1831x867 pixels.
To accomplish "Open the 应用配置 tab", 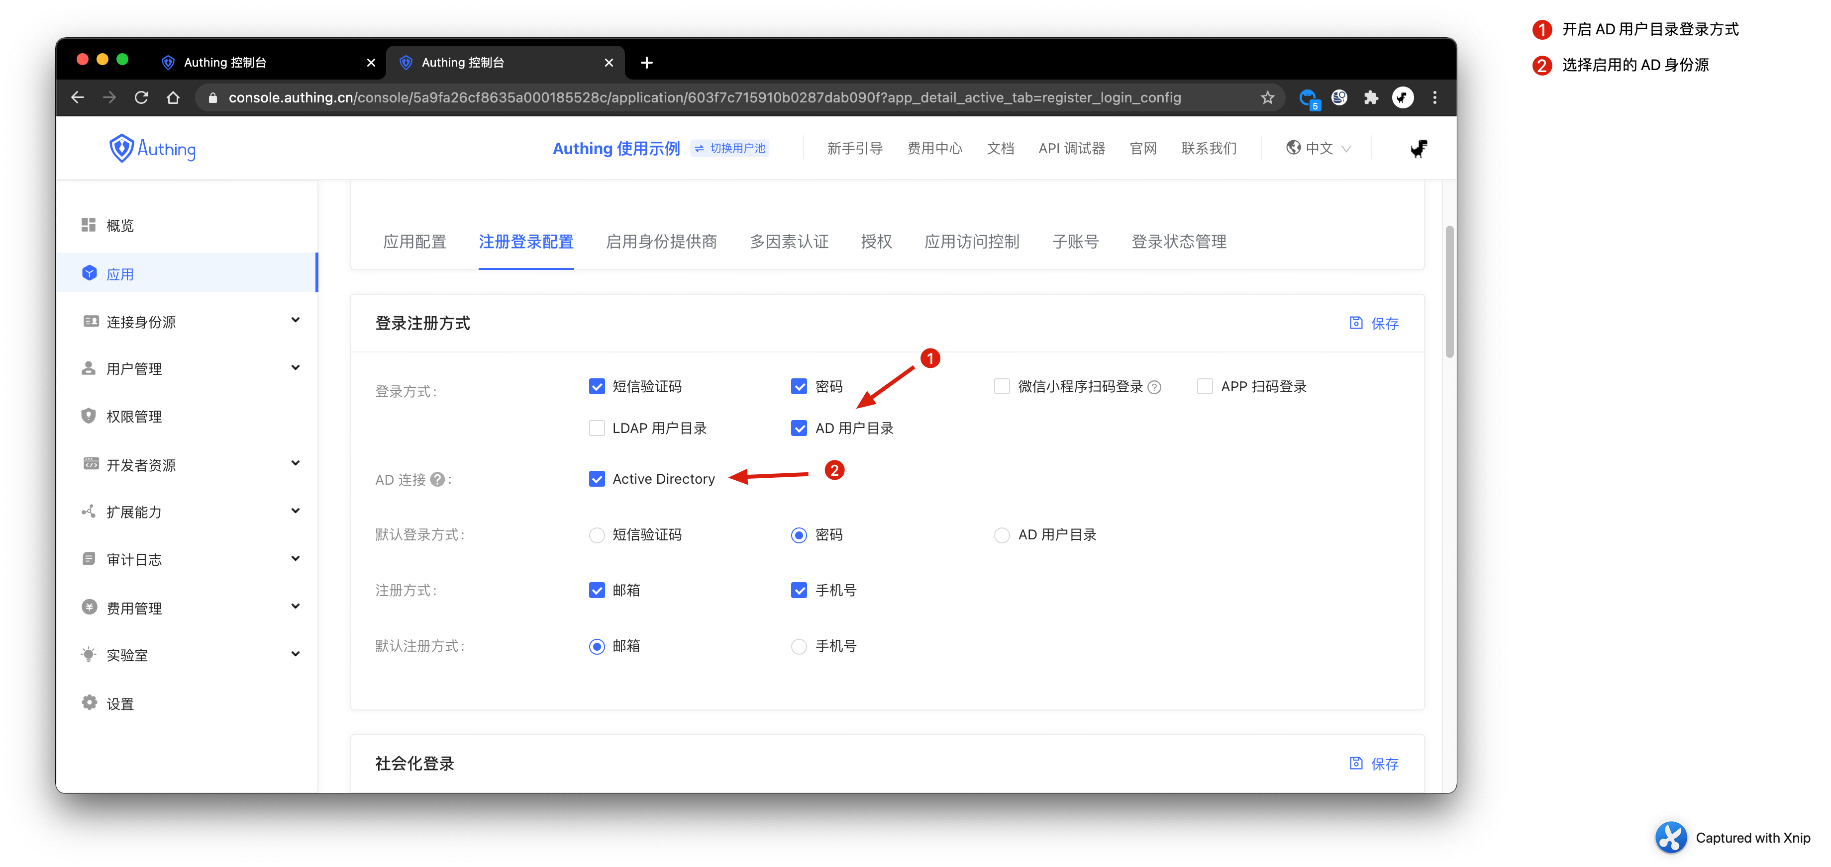I will pyautogui.click(x=414, y=242).
